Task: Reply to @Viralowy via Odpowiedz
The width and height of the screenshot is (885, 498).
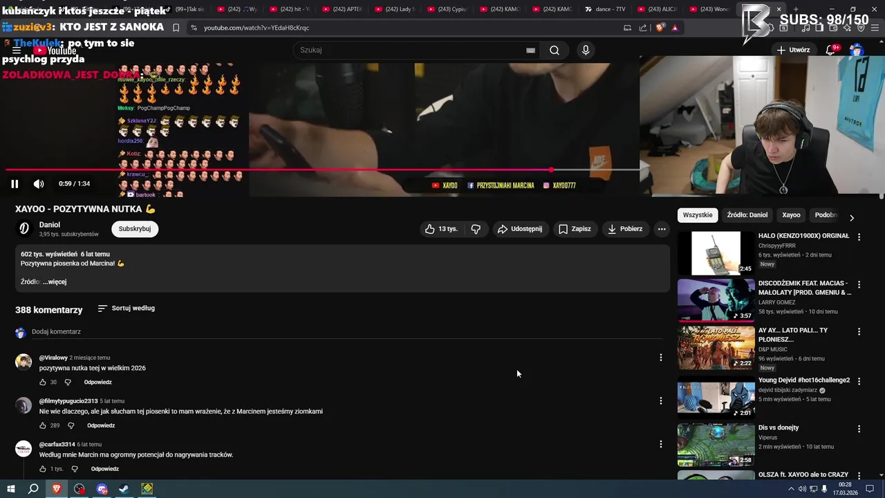Action: coord(98,382)
